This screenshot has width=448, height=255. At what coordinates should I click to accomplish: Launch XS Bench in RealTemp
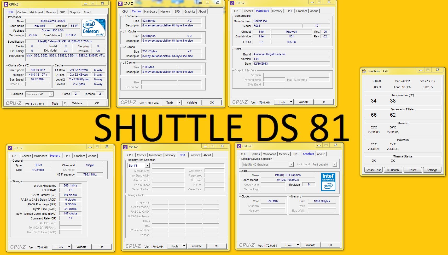click(393, 170)
